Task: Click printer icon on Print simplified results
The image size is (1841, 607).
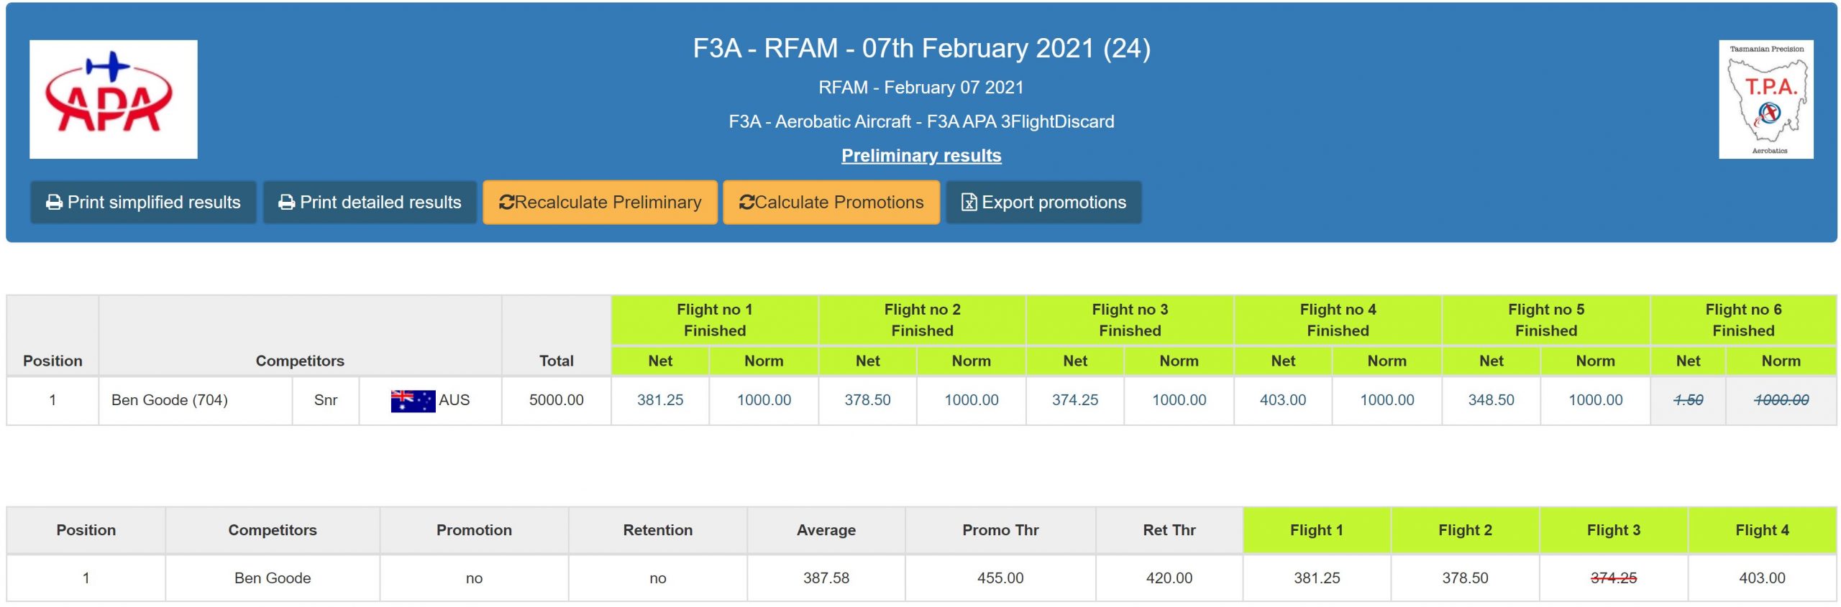Action: [x=54, y=203]
